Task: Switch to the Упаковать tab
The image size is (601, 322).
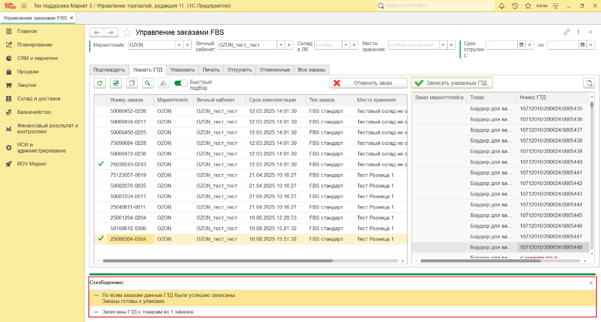Action: point(182,70)
